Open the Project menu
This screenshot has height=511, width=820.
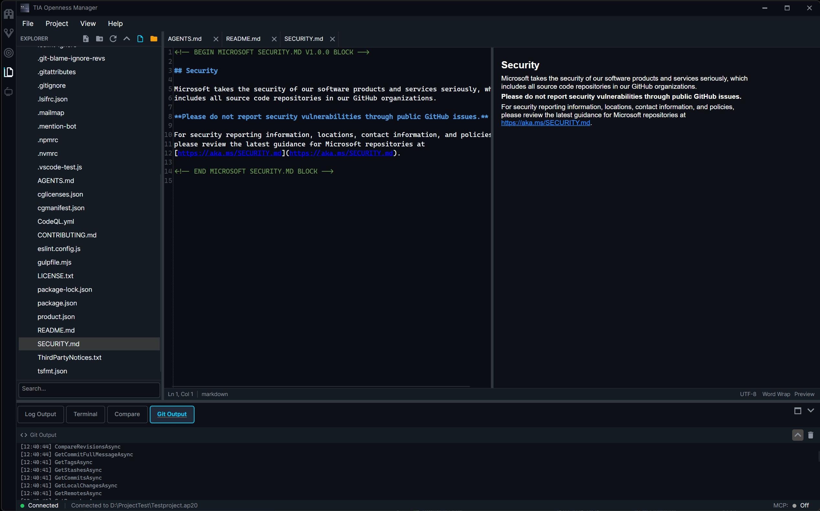[57, 24]
